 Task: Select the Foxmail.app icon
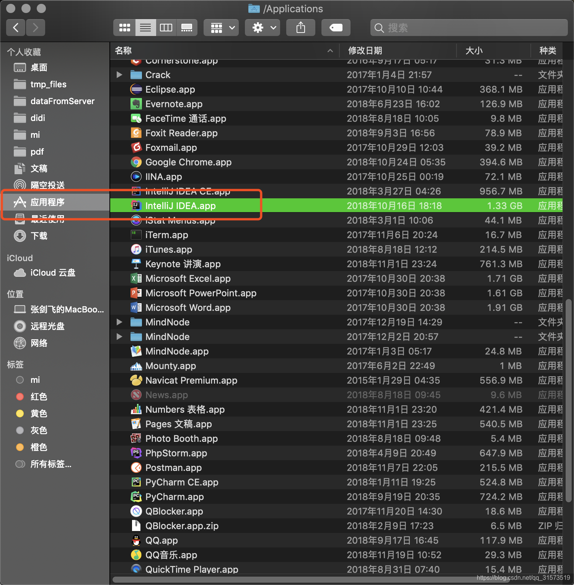click(x=136, y=147)
